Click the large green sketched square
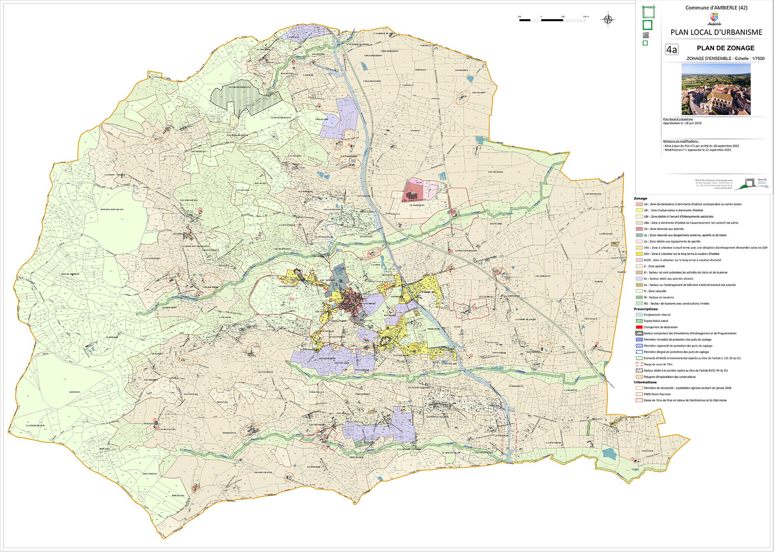Viewport: 776px width, 556px height. (648, 12)
